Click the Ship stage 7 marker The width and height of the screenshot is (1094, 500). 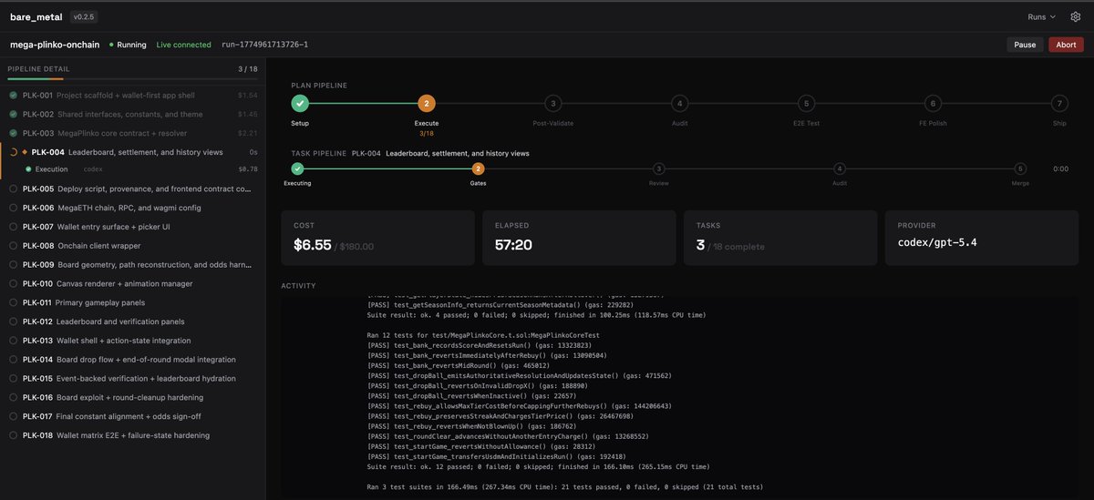pos(1058,103)
